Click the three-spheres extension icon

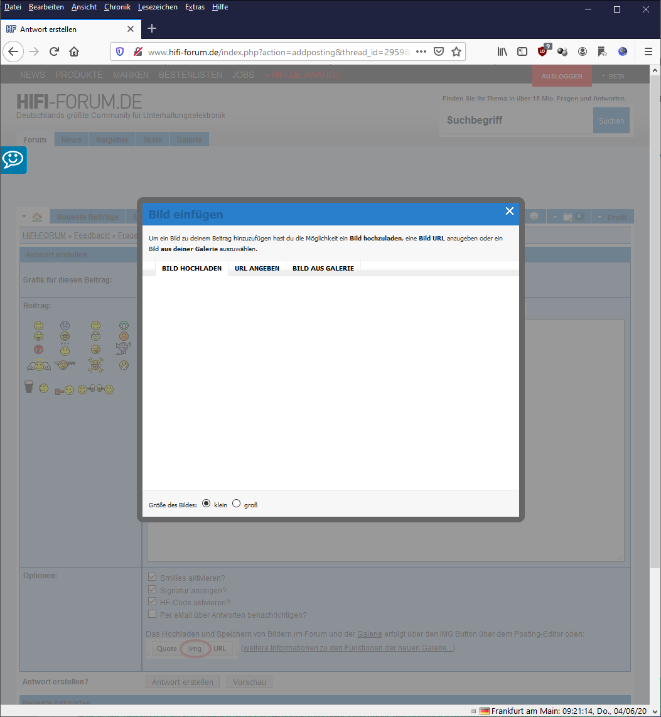coord(562,51)
